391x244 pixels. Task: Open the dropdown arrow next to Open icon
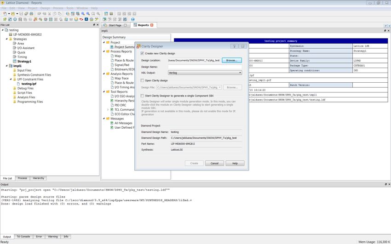click(17, 14)
